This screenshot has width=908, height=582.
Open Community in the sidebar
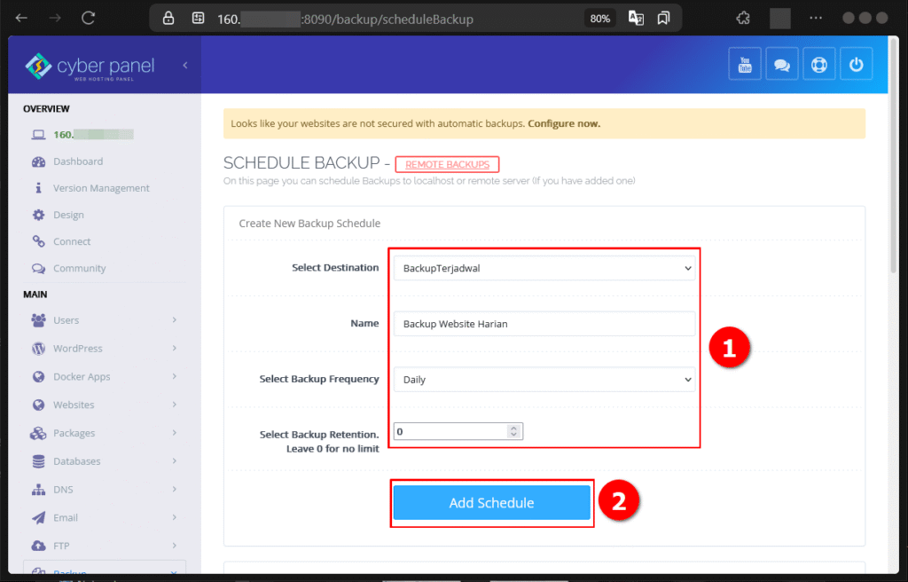pyautogui.click(x=79, y=269)
